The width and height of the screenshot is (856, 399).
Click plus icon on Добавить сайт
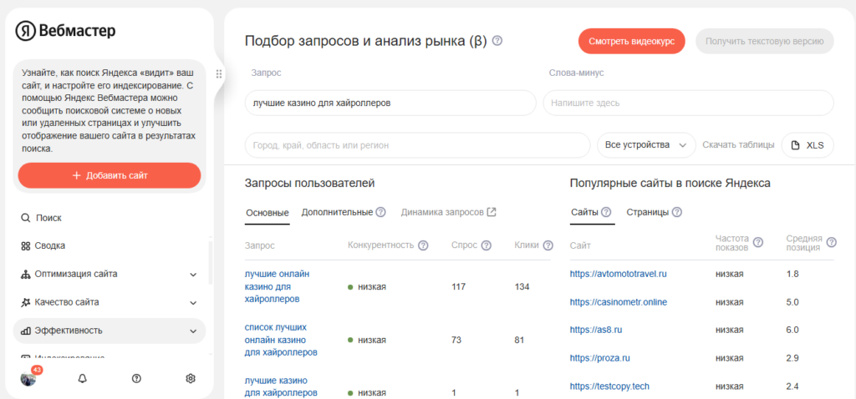[x=76, y=175]
